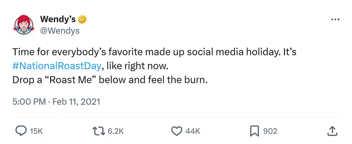352x144 pixels.
Task: Click the @Wendys handle
Action: click(x=59, y=31)
